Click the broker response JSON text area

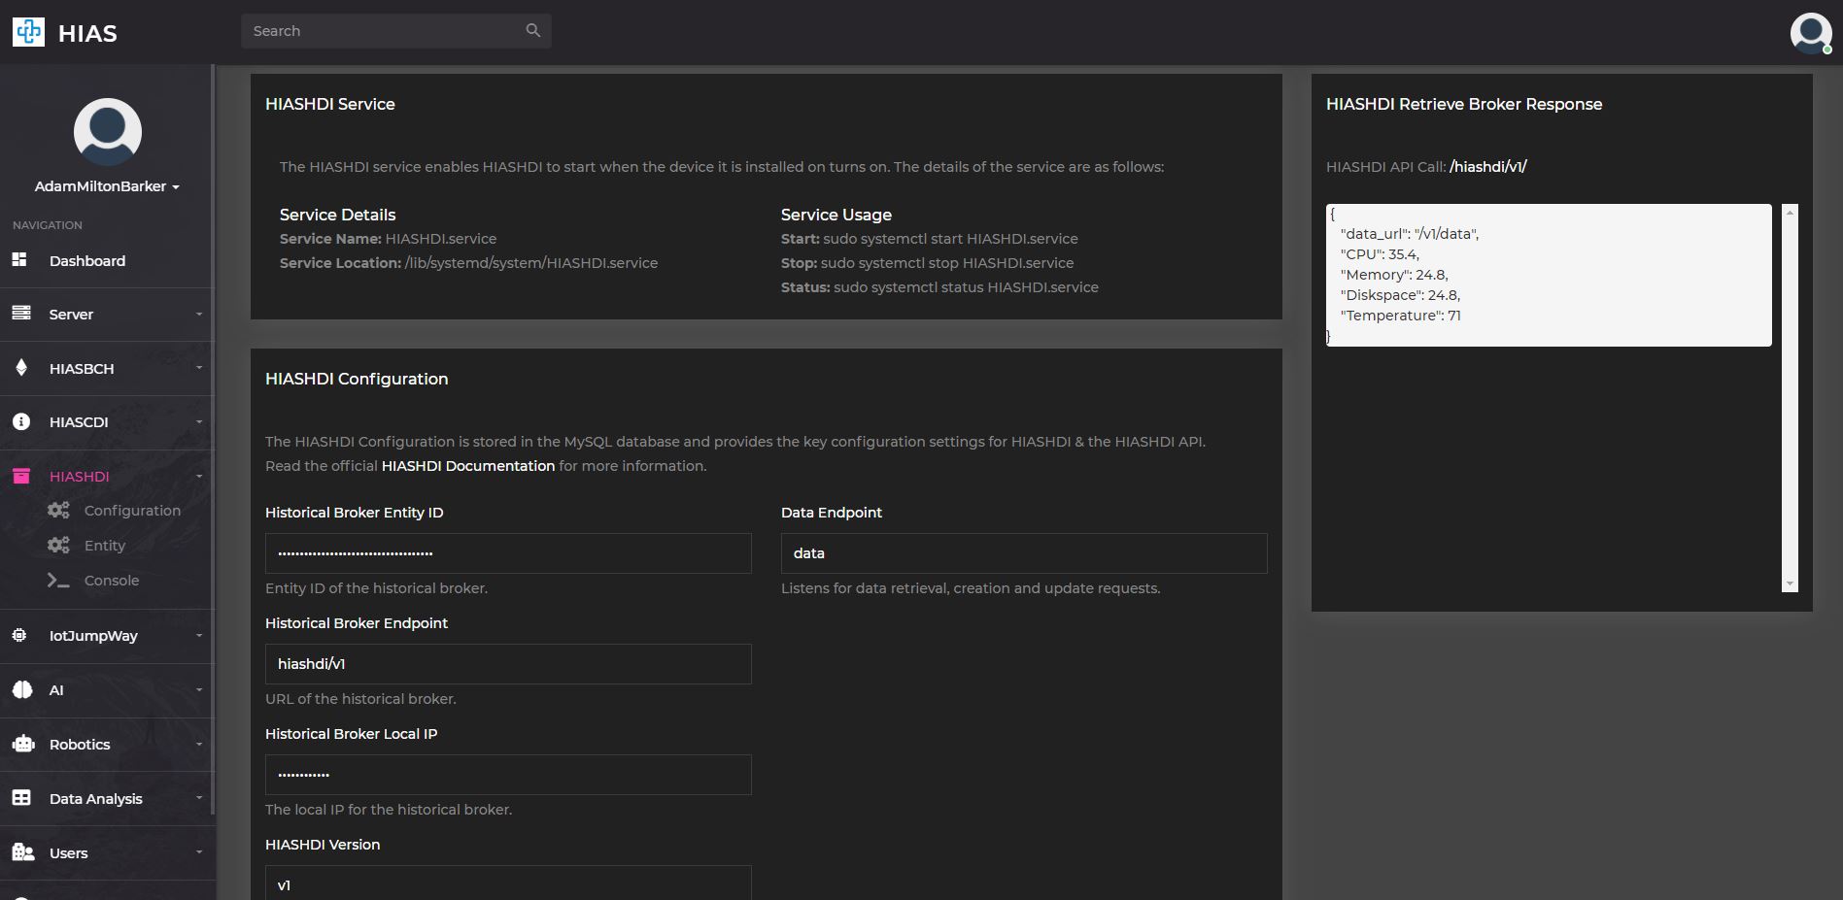(x=1549, y=275)
